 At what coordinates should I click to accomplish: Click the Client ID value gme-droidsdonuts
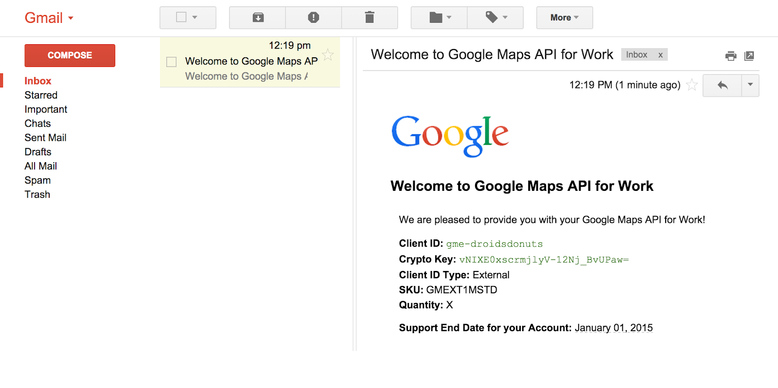(495, 244)
